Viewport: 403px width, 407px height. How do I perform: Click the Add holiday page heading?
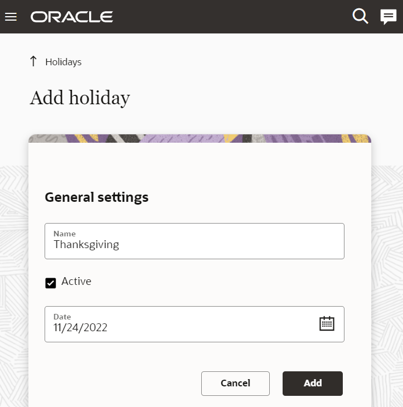coord(80,98)
